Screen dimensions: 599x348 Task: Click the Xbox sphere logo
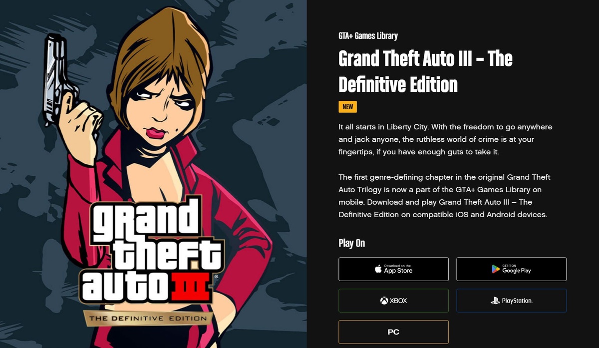tap(384, 301)
